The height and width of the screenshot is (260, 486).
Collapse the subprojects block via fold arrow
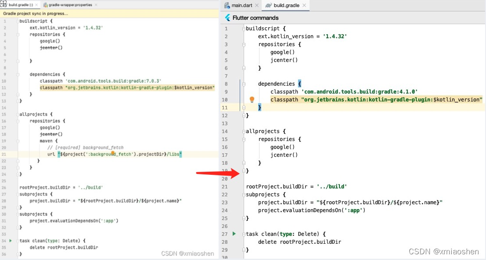point(244,195)
